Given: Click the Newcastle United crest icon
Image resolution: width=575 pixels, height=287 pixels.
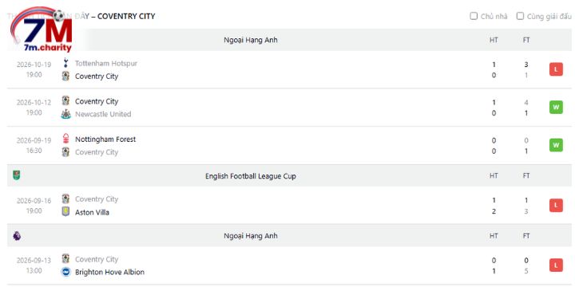Looking at the screenshot, I should [65, 114].
